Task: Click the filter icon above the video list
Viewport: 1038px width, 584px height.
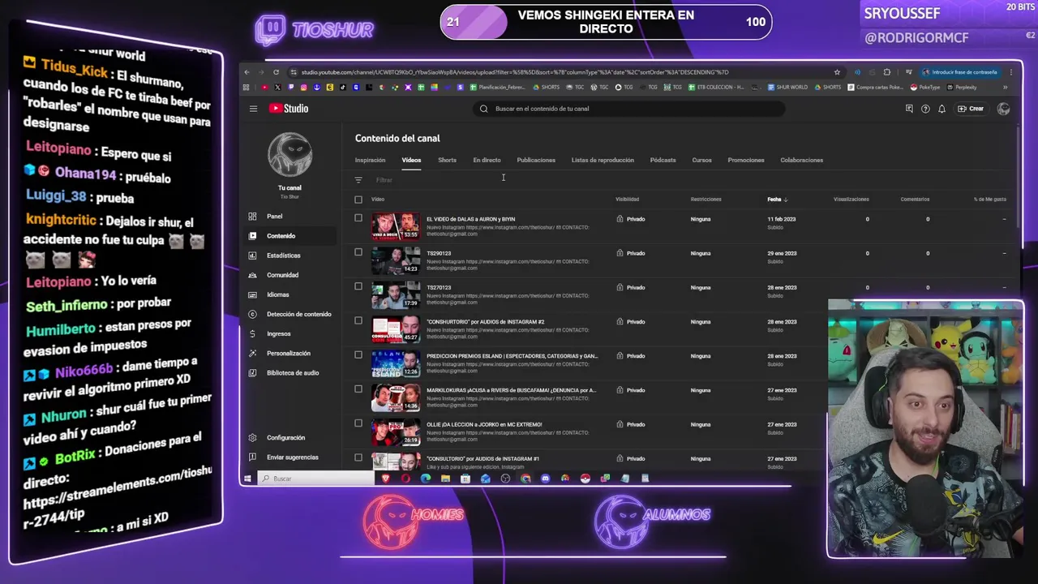Action: pos(358,180)
